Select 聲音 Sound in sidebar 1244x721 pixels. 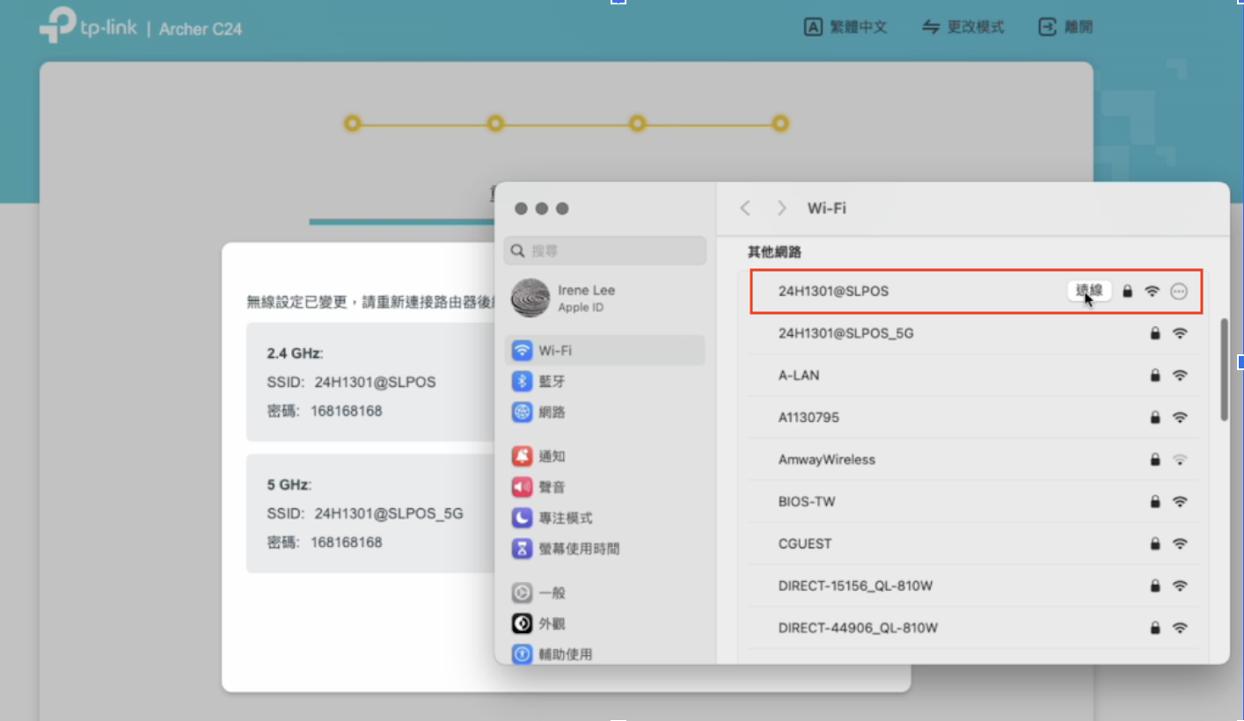(604, 487)
